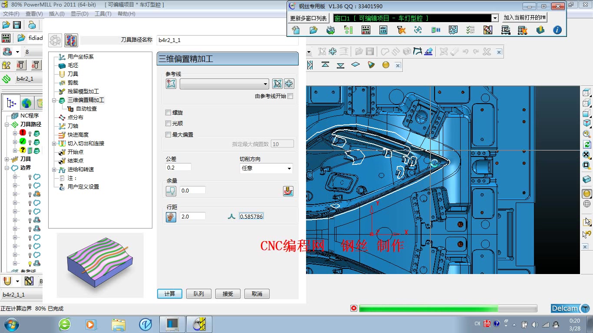The height and width of the screenshot is (333, 593).
Task: Click the cursor select icon on right bar
Action: (x=586, y=222)
